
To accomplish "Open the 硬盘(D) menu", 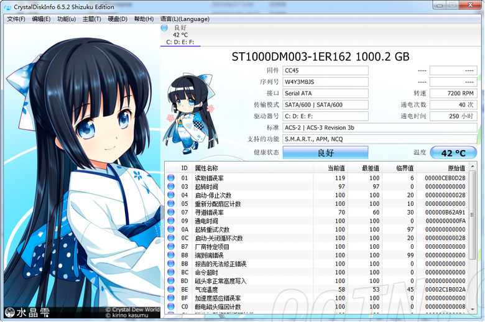I will click(118, 19).
